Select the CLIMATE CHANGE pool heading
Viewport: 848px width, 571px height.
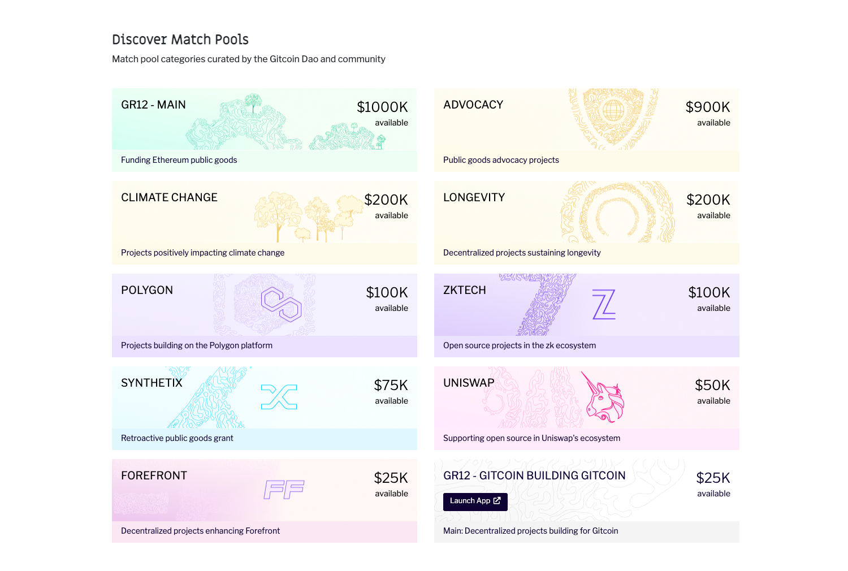[169, 197]
